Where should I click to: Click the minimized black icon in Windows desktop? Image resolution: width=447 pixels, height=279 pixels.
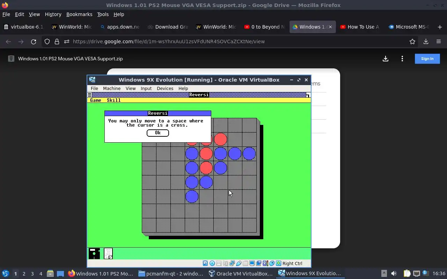click(94, 254)
